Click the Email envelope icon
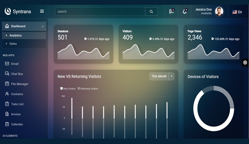Viewport: 249px width, 144px height. click(7, 64)
